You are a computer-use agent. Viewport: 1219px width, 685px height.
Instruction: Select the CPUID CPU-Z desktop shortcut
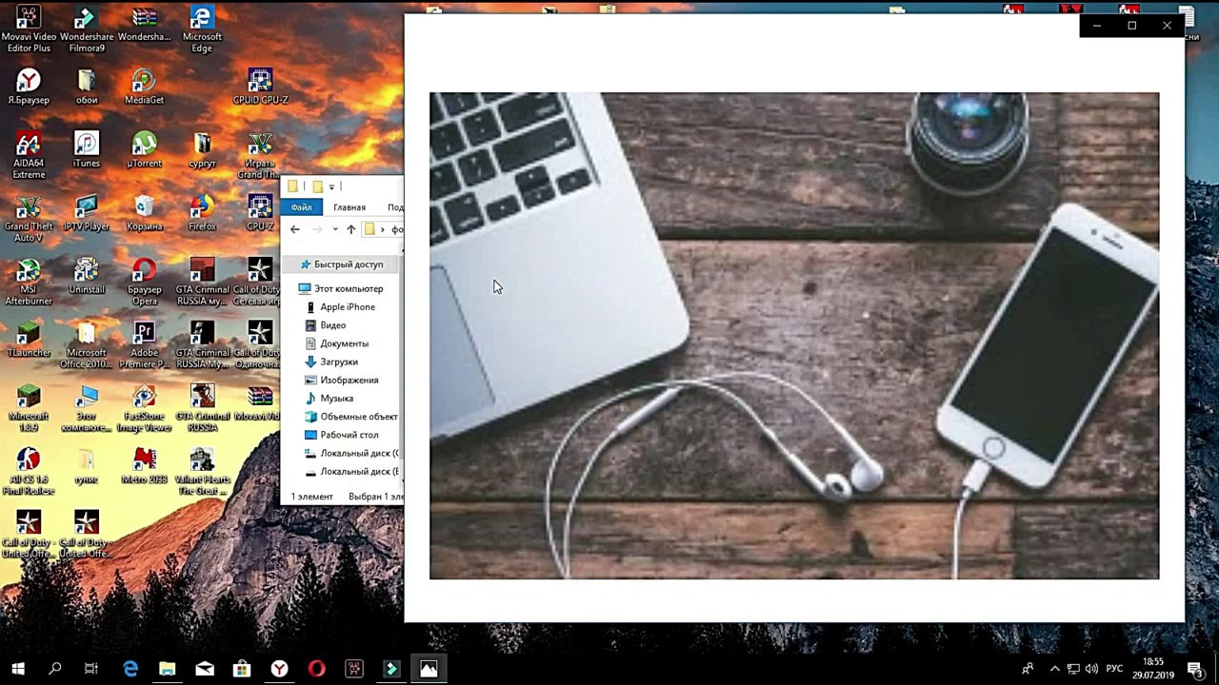260,86
